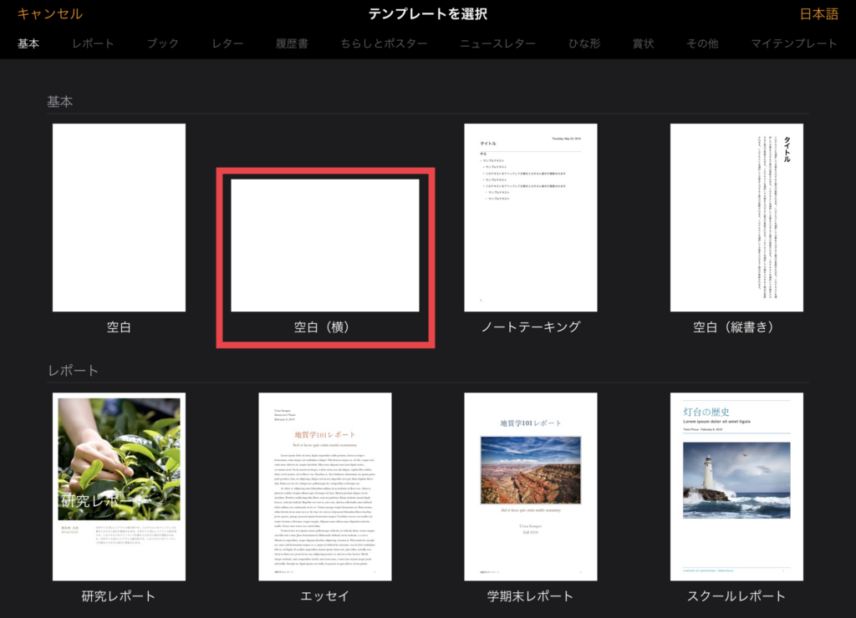Select the 空白 template
Screen dimensions: 856x618
(119, 217)
